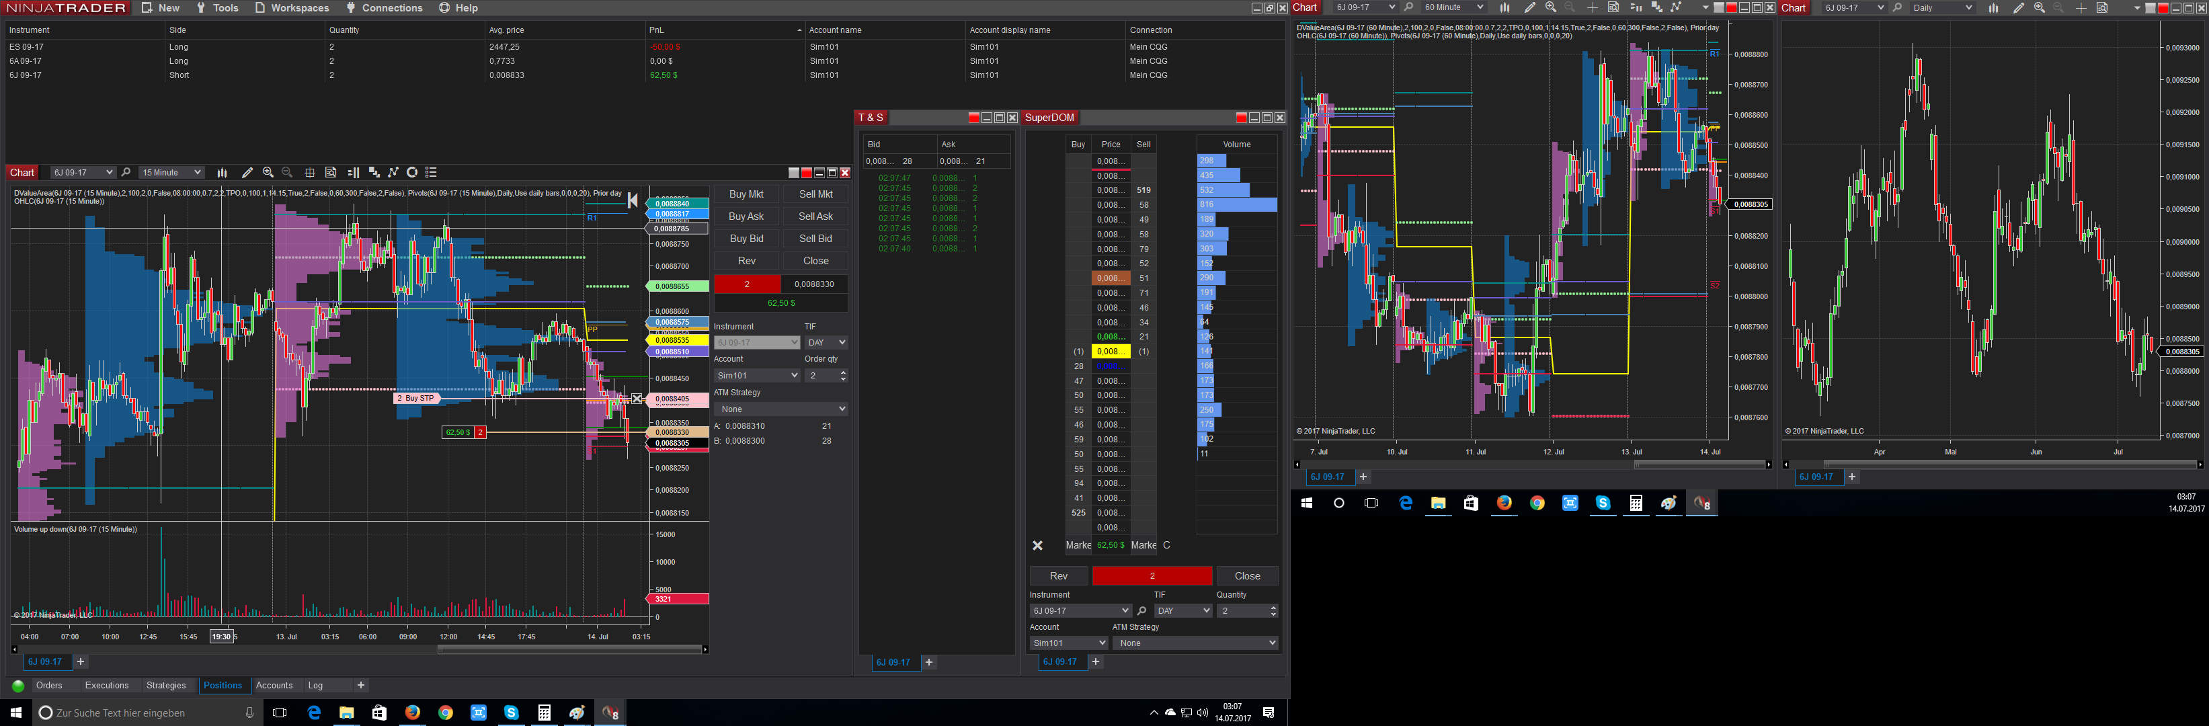Click the Windows search box in taskbar
This screenshot has width=2209, height=726.
tap(146, 713)
